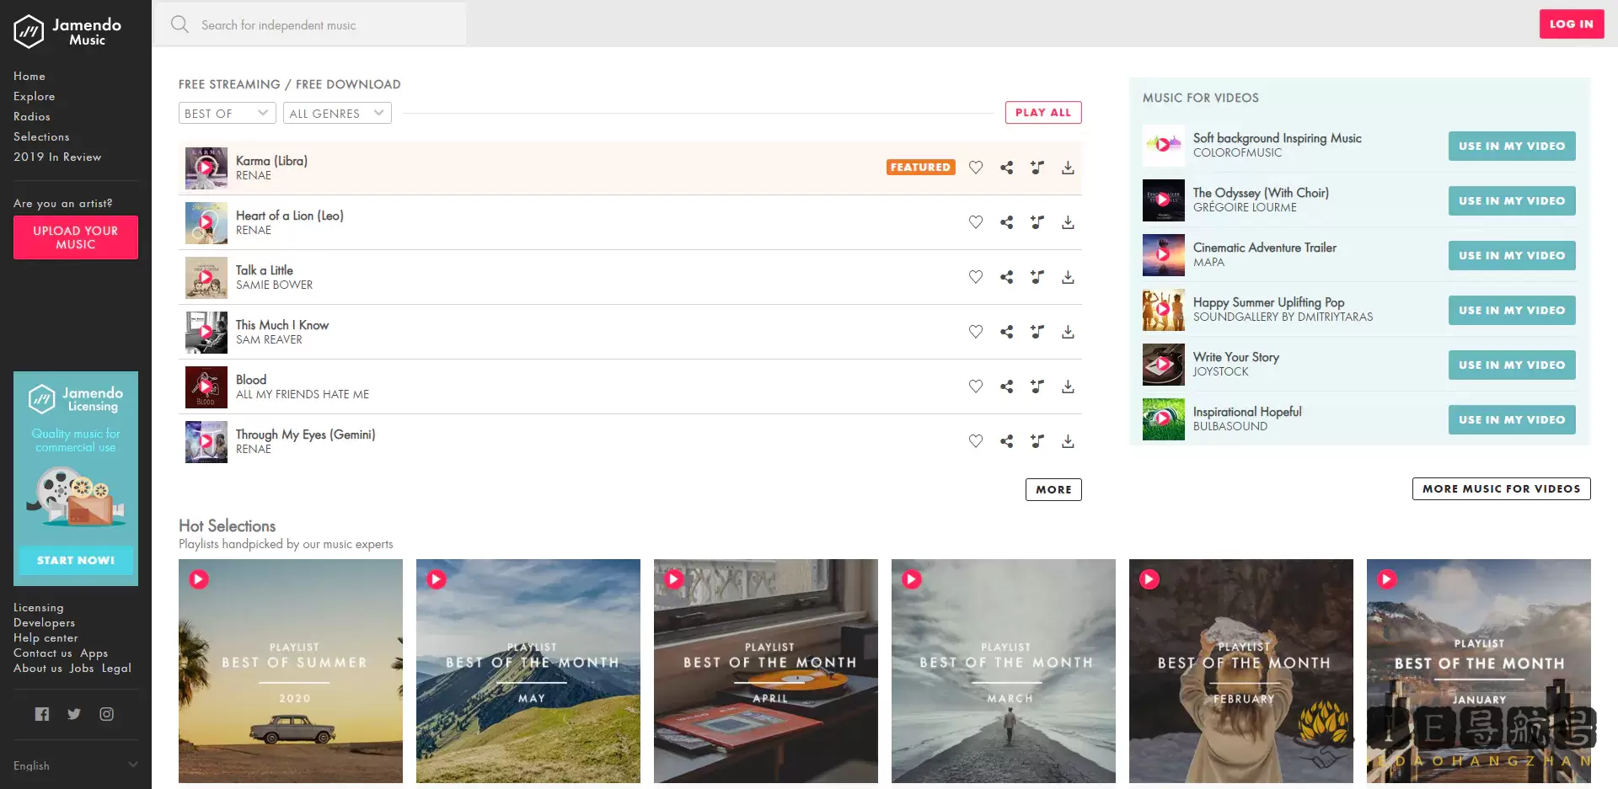Download the Karma (Libra) track
This screenshot has height=789, width=1618.
pos(1068,168)
